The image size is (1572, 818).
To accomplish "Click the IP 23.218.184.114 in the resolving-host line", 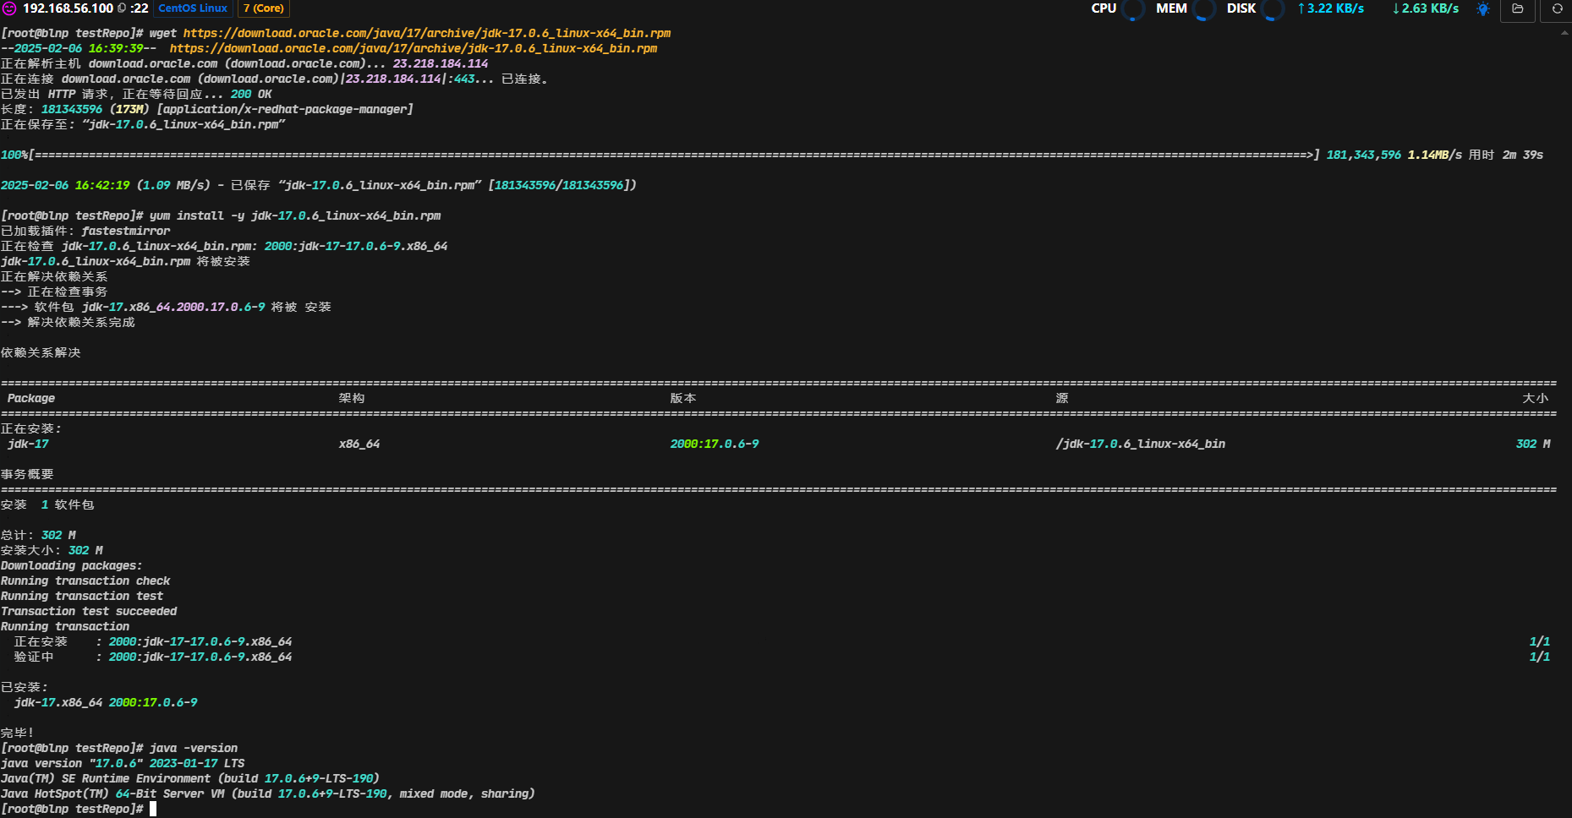I will click(x=441, y=63).
